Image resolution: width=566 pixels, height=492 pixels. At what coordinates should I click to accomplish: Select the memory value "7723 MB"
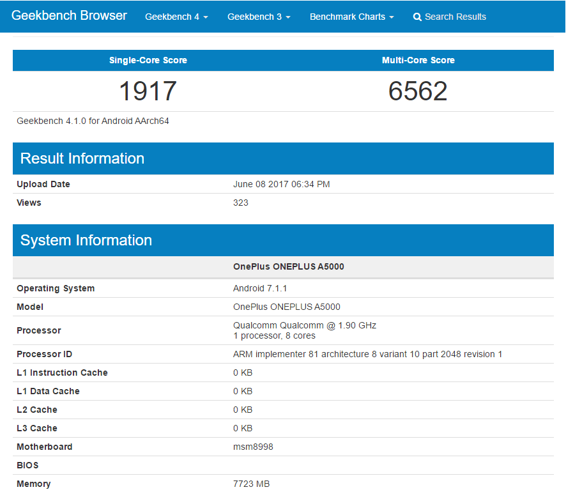(x=251, y=484)
